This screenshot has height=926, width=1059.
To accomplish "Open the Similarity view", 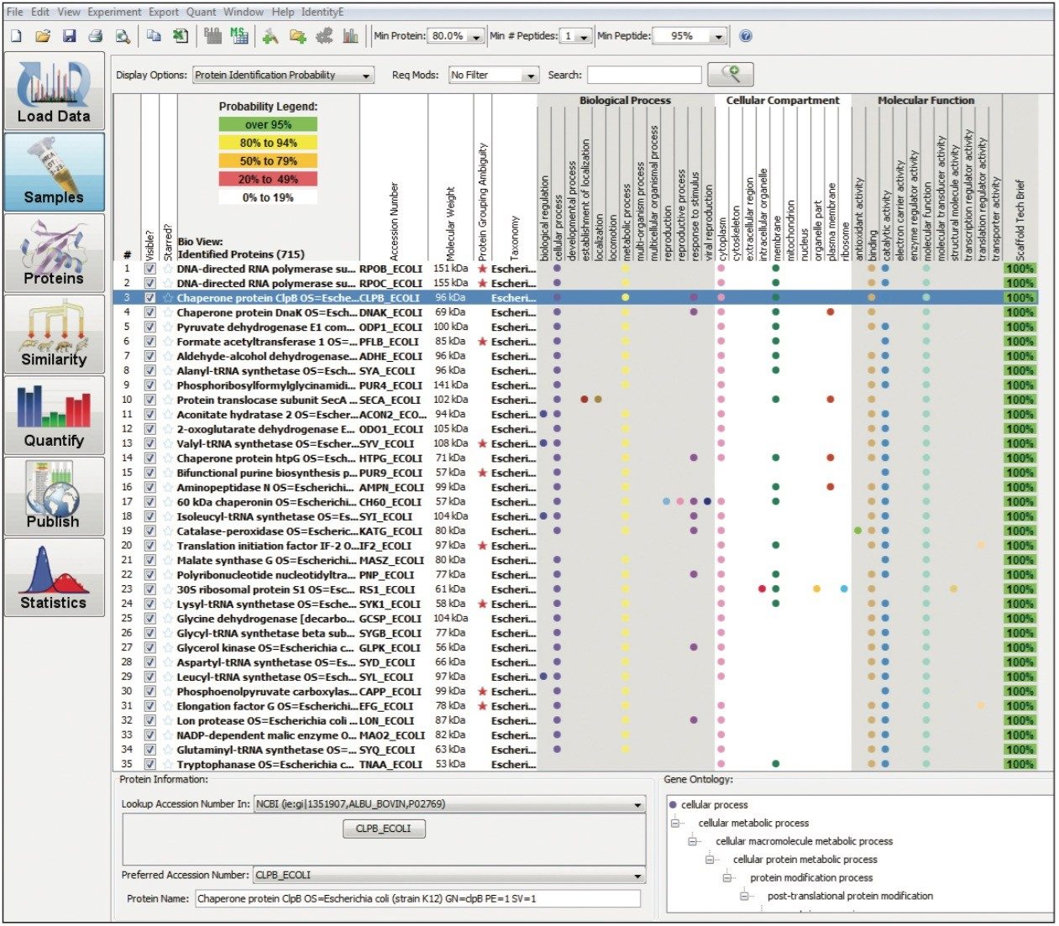I will [54, 334].
